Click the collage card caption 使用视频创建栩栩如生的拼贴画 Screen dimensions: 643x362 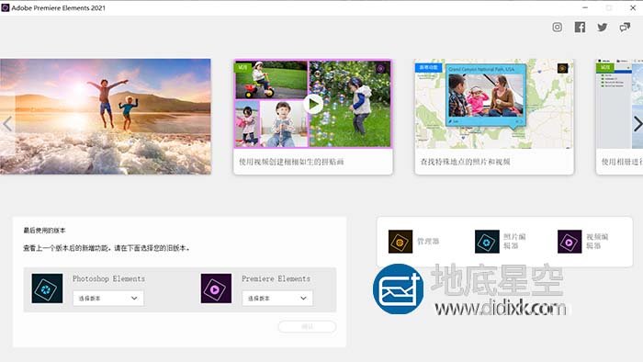[291, 162]
